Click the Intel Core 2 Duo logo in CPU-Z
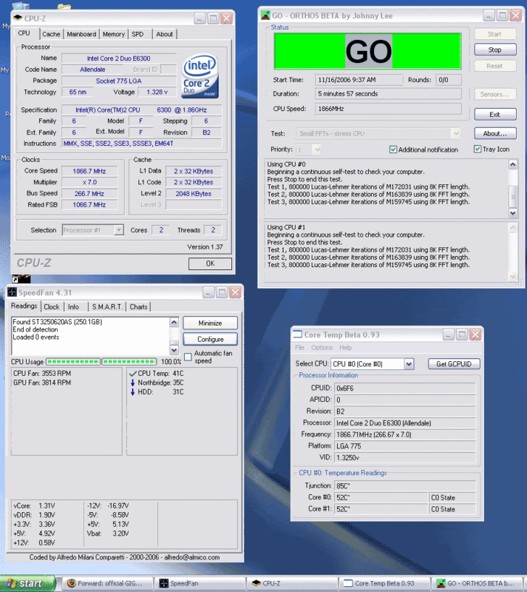The height and width of the screenshot is (592, 527). (x=200, y=75)
